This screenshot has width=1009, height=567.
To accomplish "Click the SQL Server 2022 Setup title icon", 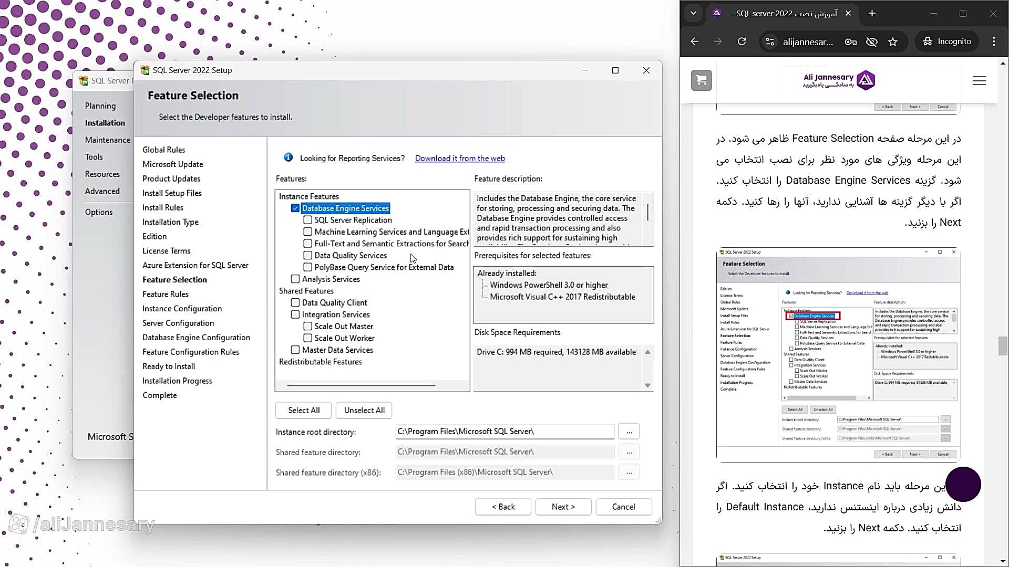I will [145, 70].
